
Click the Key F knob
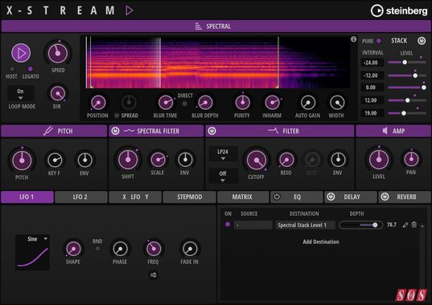coord(55,160)
